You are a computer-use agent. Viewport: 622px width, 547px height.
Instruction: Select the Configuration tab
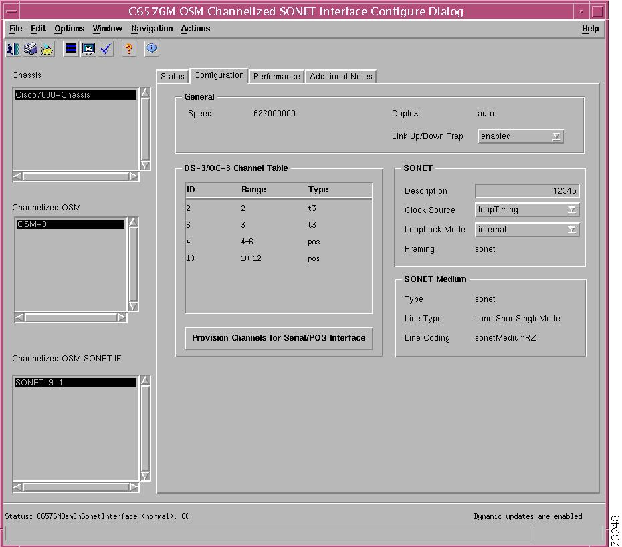click(219, 75)
